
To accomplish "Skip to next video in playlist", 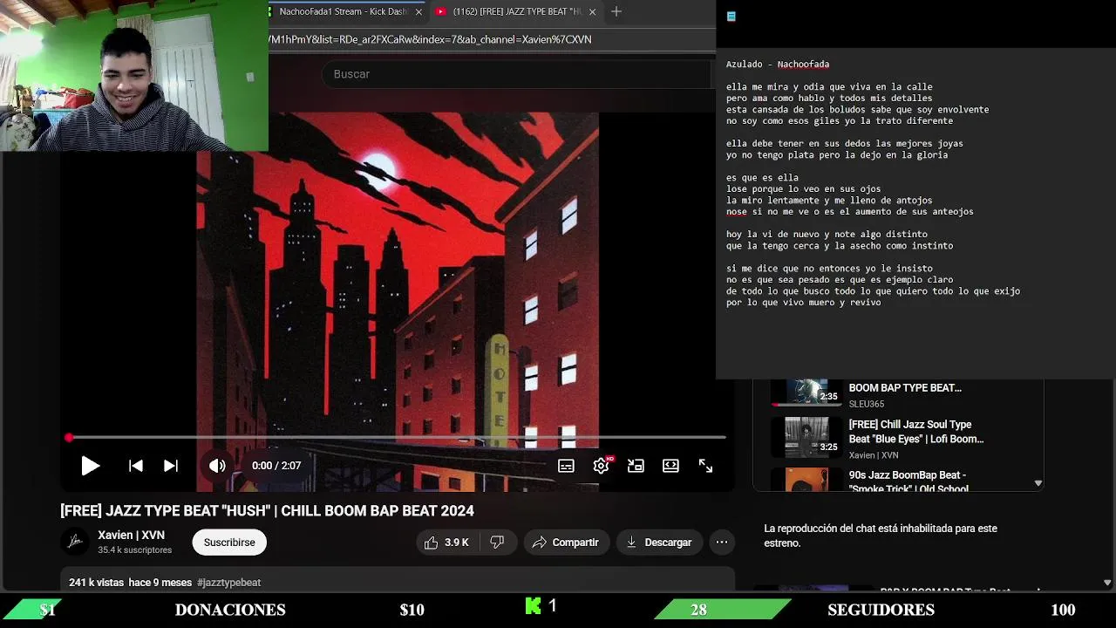I will pyautogui.click(x=171, y=466).
